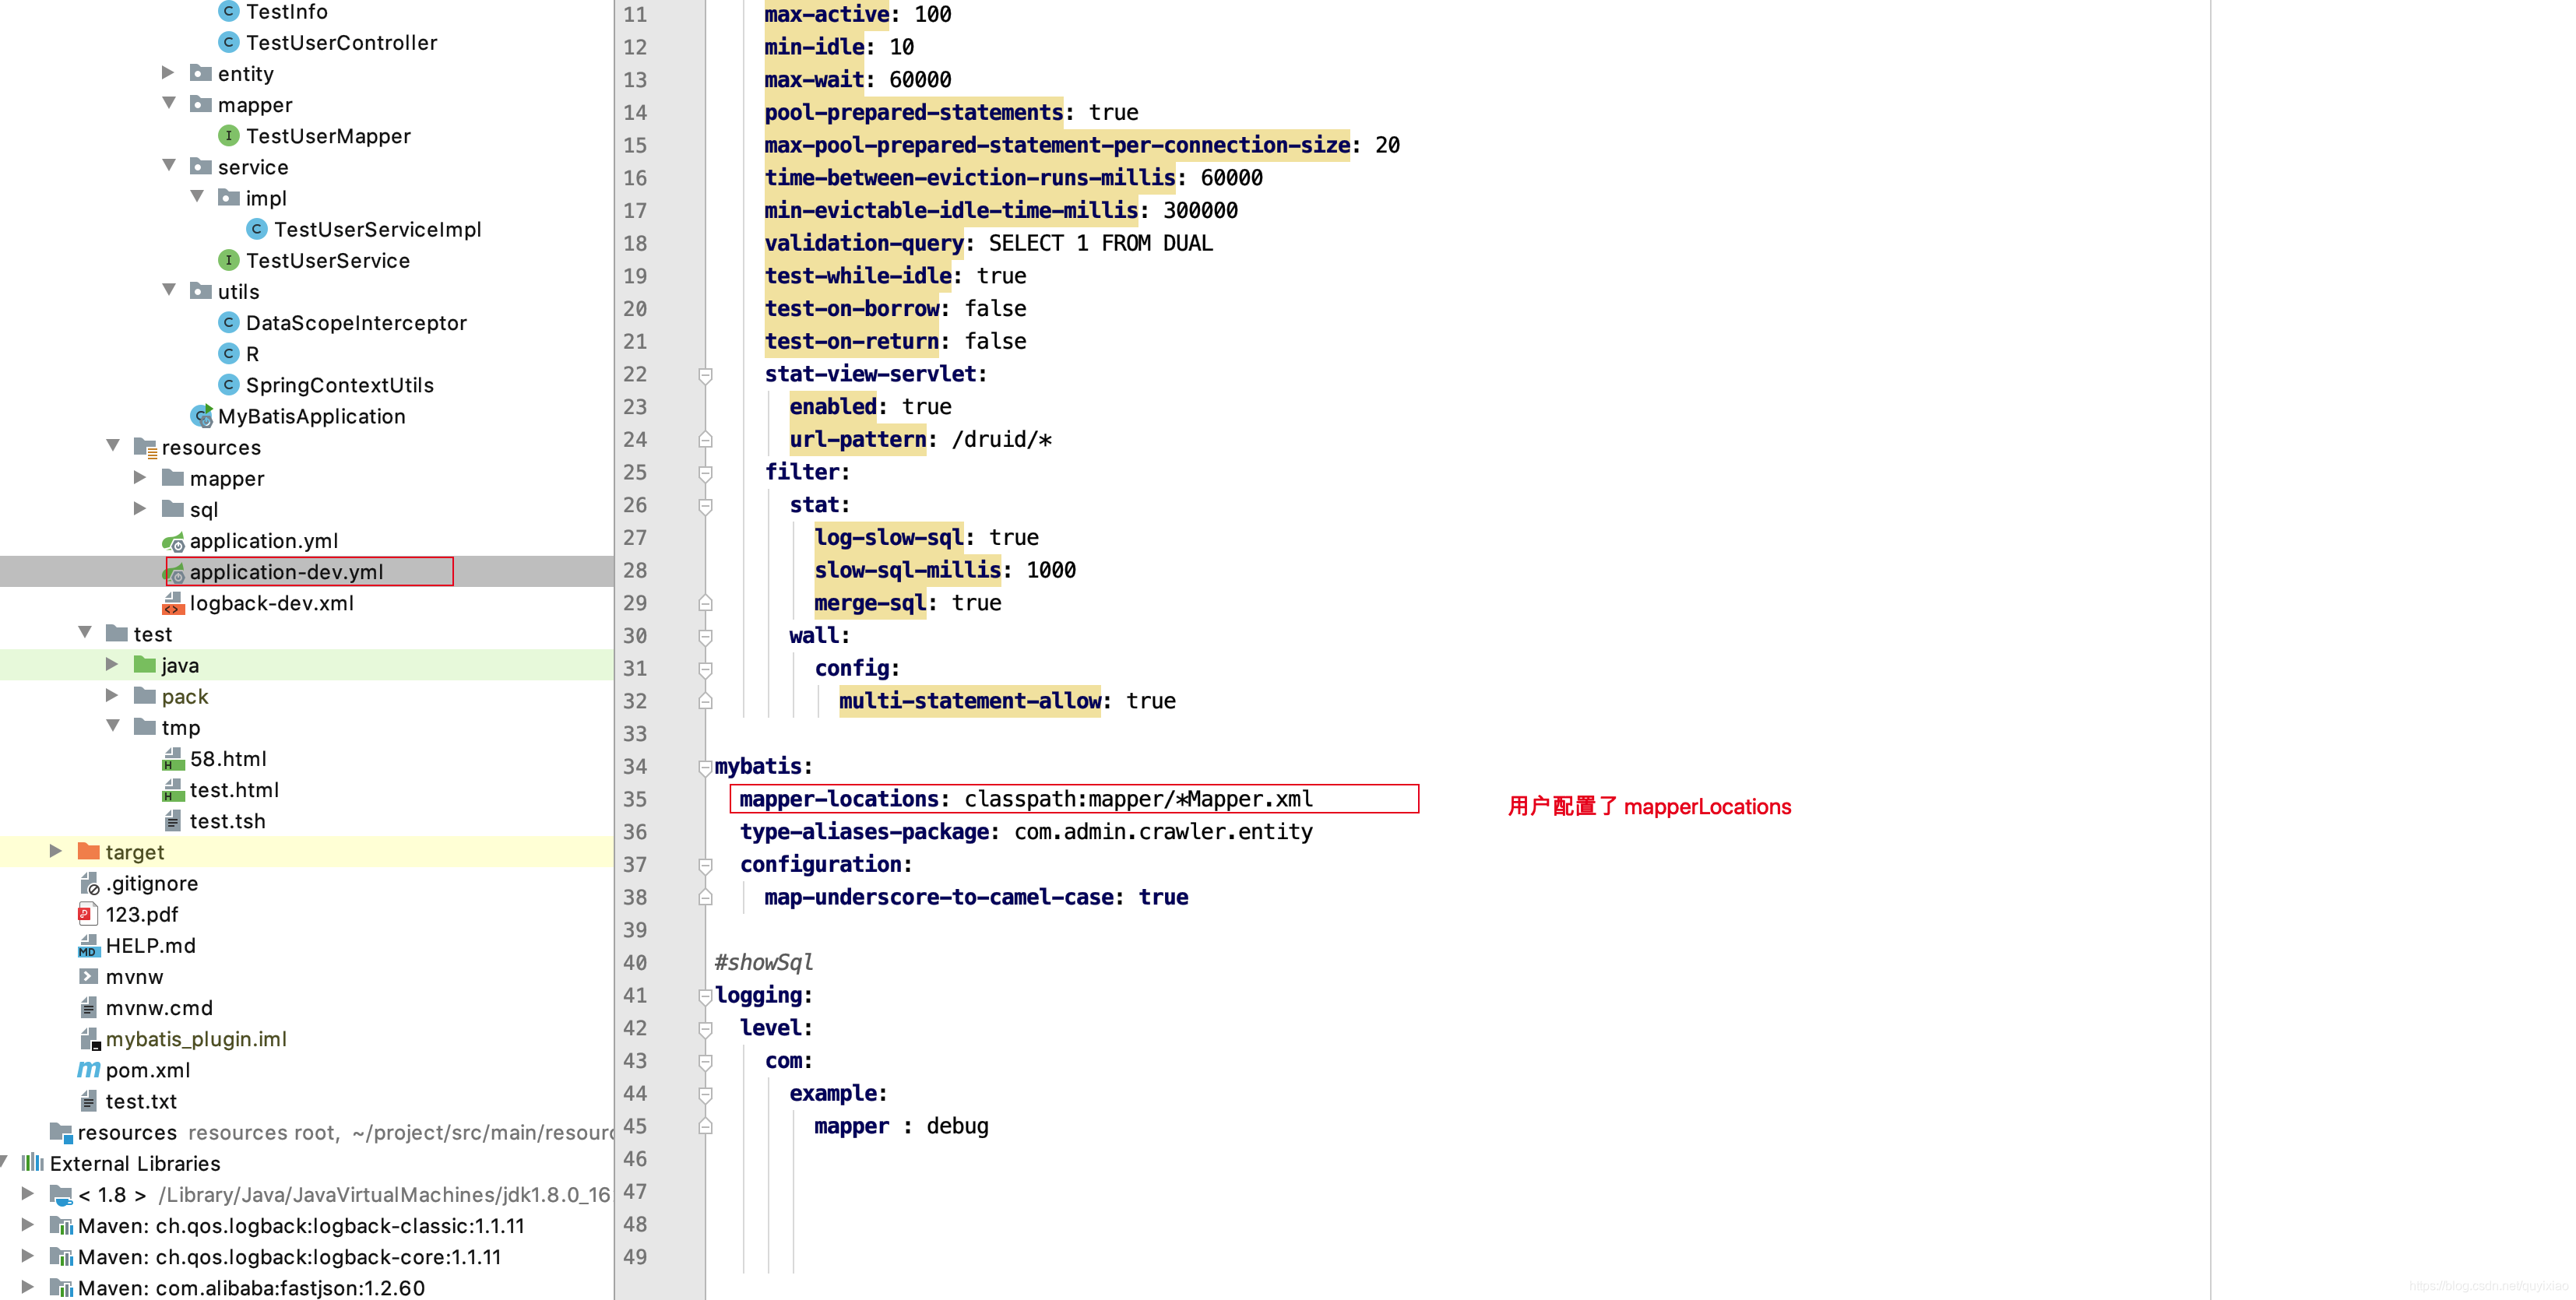This screenshot has width=2576, height=1300.
Task: Fold the config block on line 31
Action: [705, 669]
